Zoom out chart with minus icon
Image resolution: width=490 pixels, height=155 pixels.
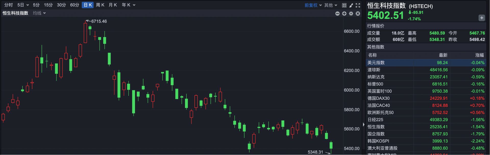pyautogui.click(x=337, y=13)
